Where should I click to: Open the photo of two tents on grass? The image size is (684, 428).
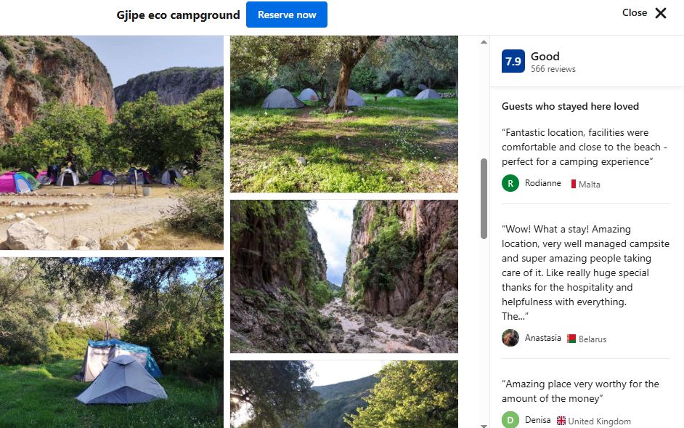[111, 342]
